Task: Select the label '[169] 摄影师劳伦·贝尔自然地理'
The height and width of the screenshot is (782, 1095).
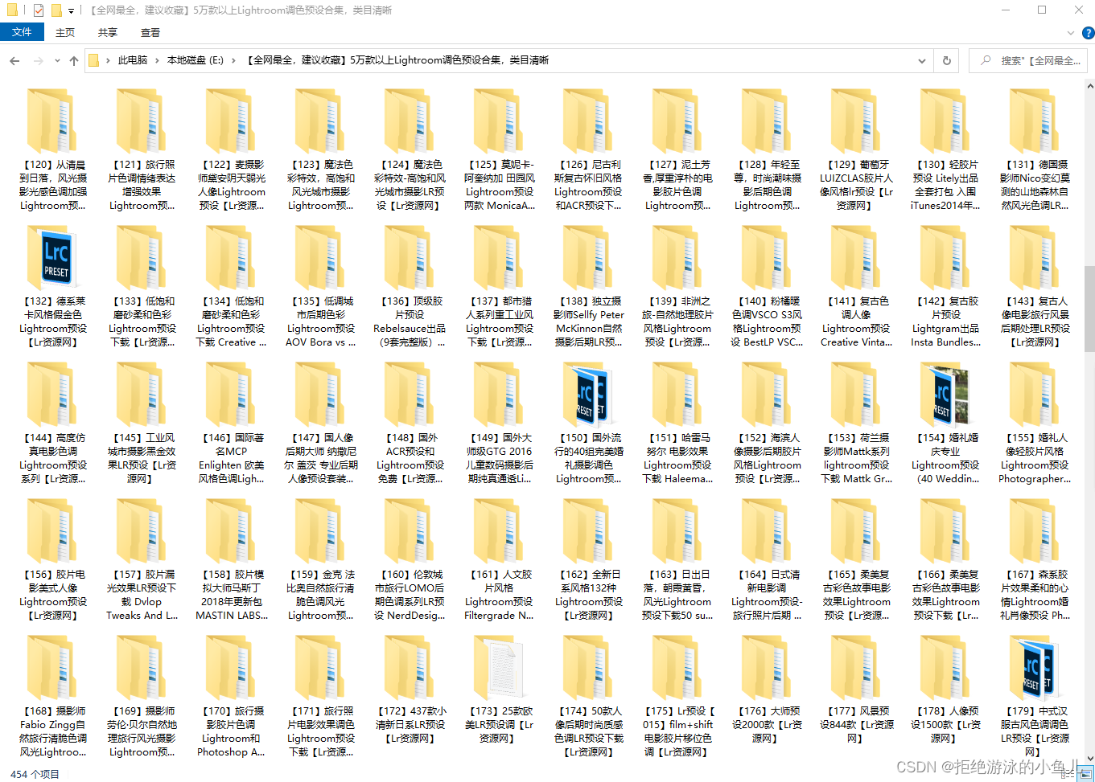Action: pos(142,731)
